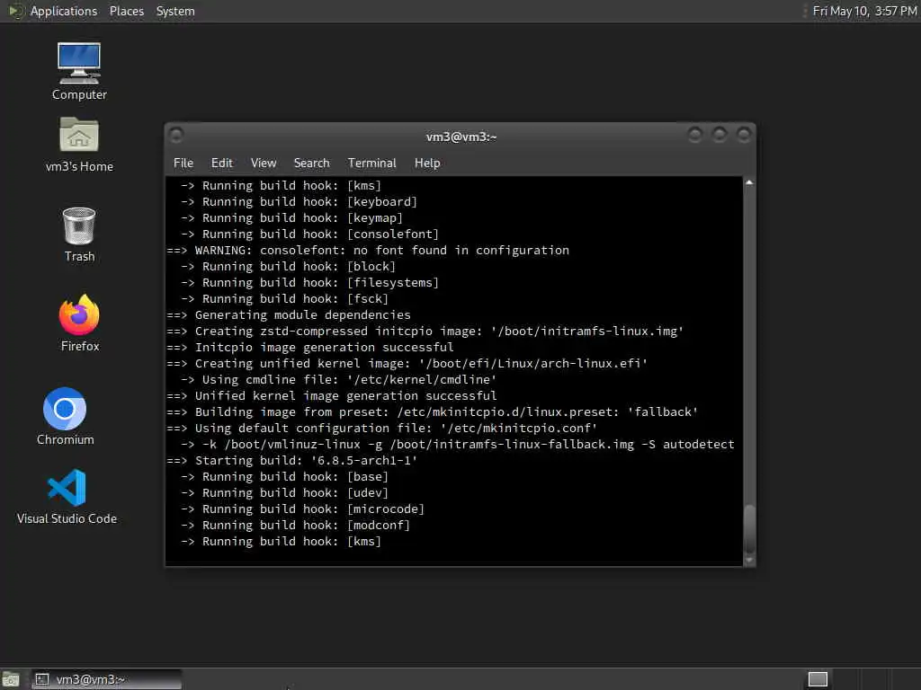
Task: Open the terminal View menu
Action: tap(264, 164)
